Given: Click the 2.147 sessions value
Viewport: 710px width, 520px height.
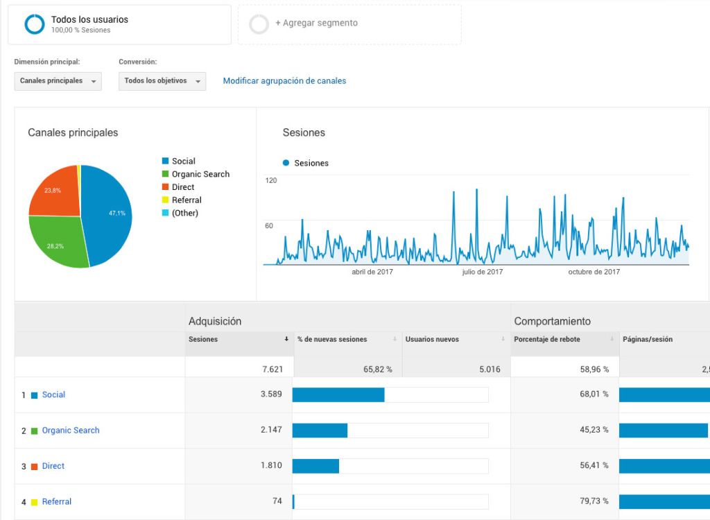Looking at the screenshot, I should point(271,429).
